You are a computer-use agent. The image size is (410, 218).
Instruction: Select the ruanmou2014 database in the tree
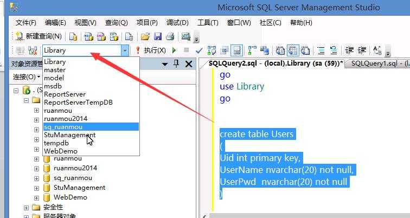(x=75, y=168)
